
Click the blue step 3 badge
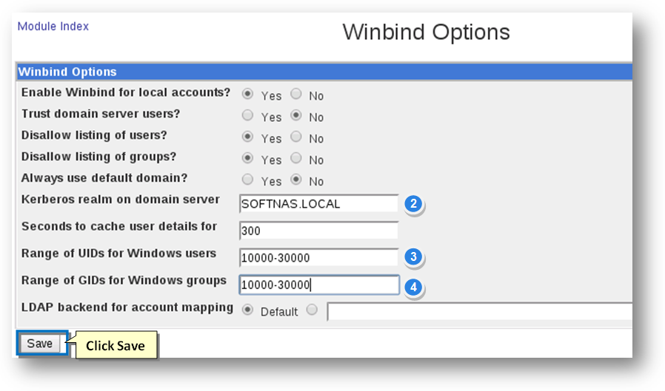click(413, 257)
